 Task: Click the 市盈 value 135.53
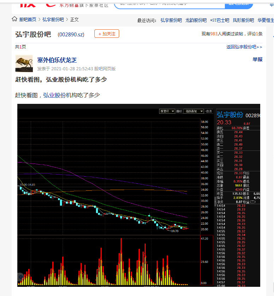(238, 194)
